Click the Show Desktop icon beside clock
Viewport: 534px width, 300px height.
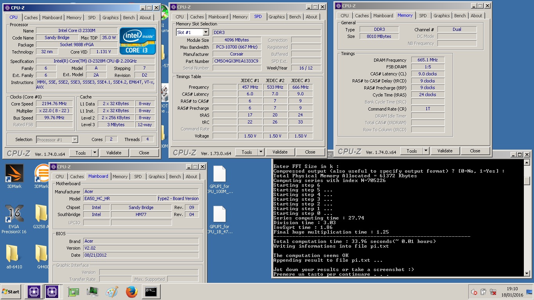click(529, 292)
